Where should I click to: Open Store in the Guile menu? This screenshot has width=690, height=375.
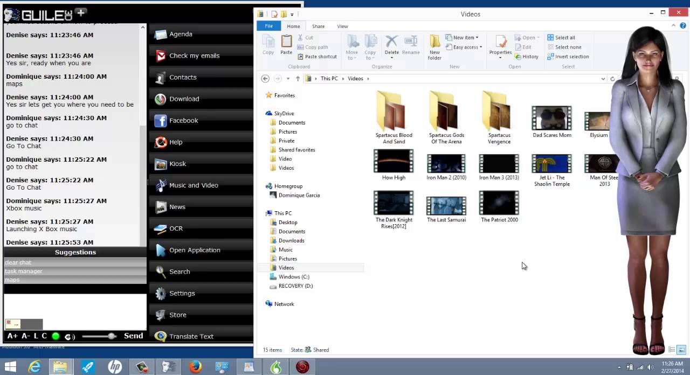tap(201, 314)
